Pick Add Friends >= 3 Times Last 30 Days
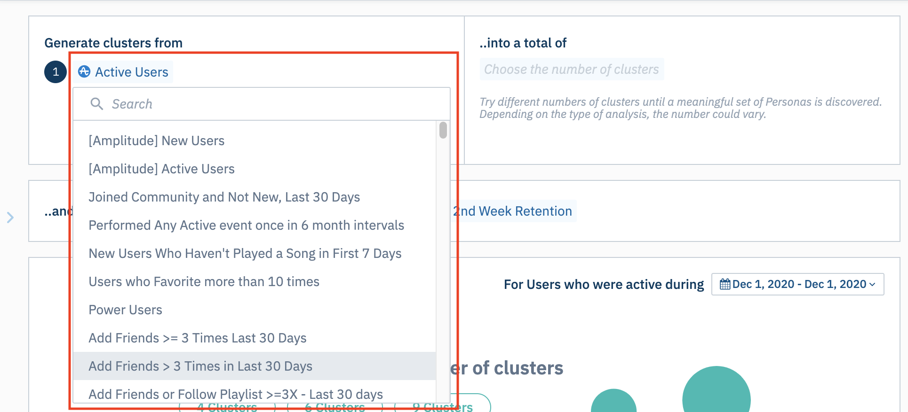908x412 pixels. [x=197, y=338]
